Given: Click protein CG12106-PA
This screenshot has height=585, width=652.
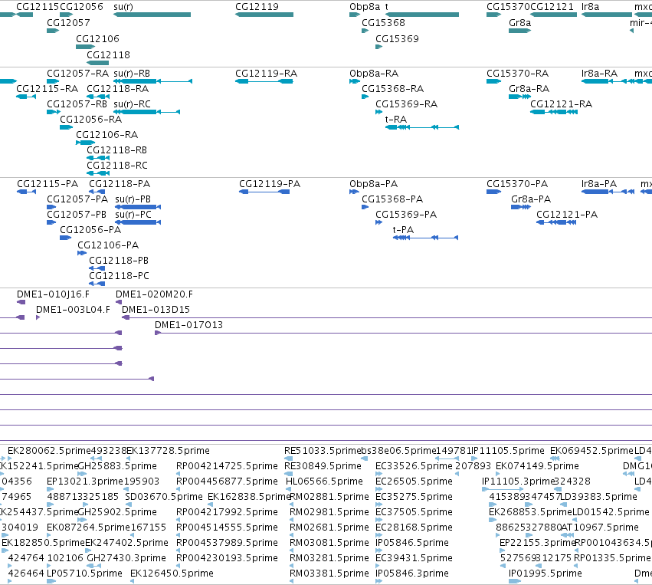Looking at the screenshot, I should (108, 245).
